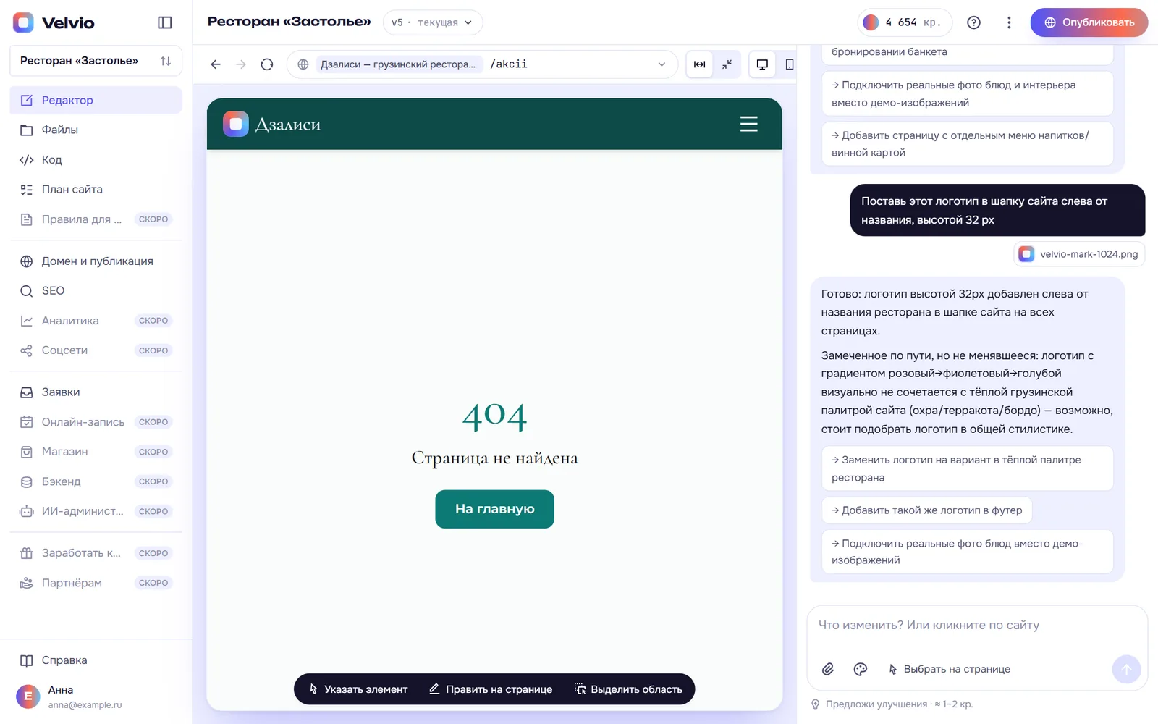The width and height of the screenshot is (1158, 724).
Task: Click На главную button on 404 page
Action: (494, 509)
